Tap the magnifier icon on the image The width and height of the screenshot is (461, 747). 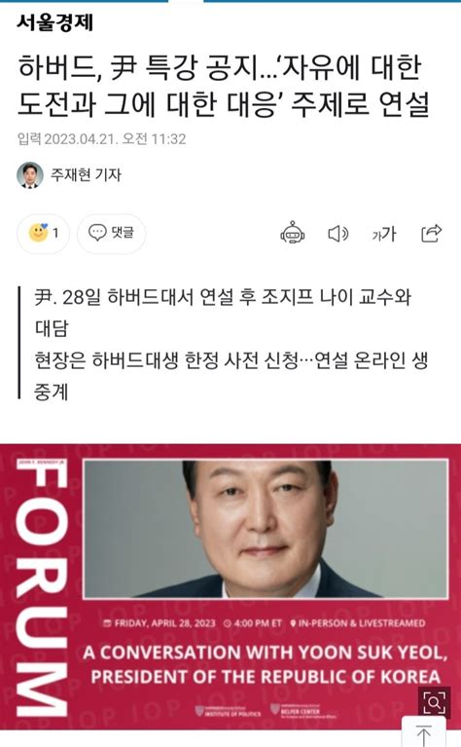click(x=434, y=702)
